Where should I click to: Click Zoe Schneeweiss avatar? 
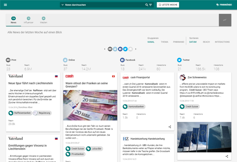[183, 77]
